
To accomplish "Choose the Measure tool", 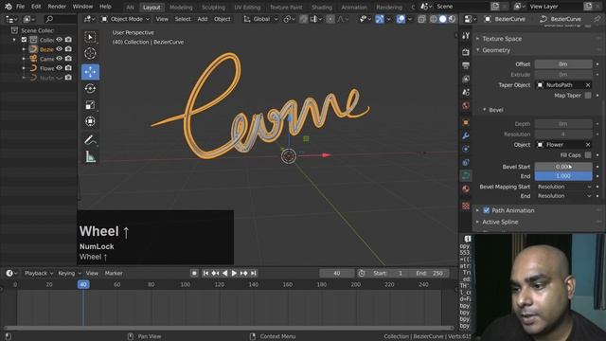I will (90, 156).
